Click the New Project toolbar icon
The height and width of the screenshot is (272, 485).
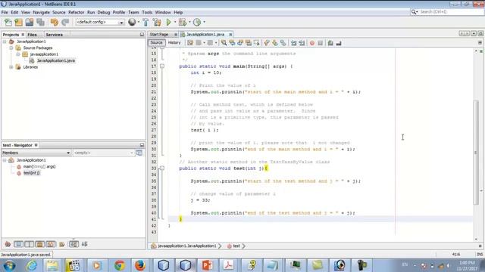[x=18, y=22]
